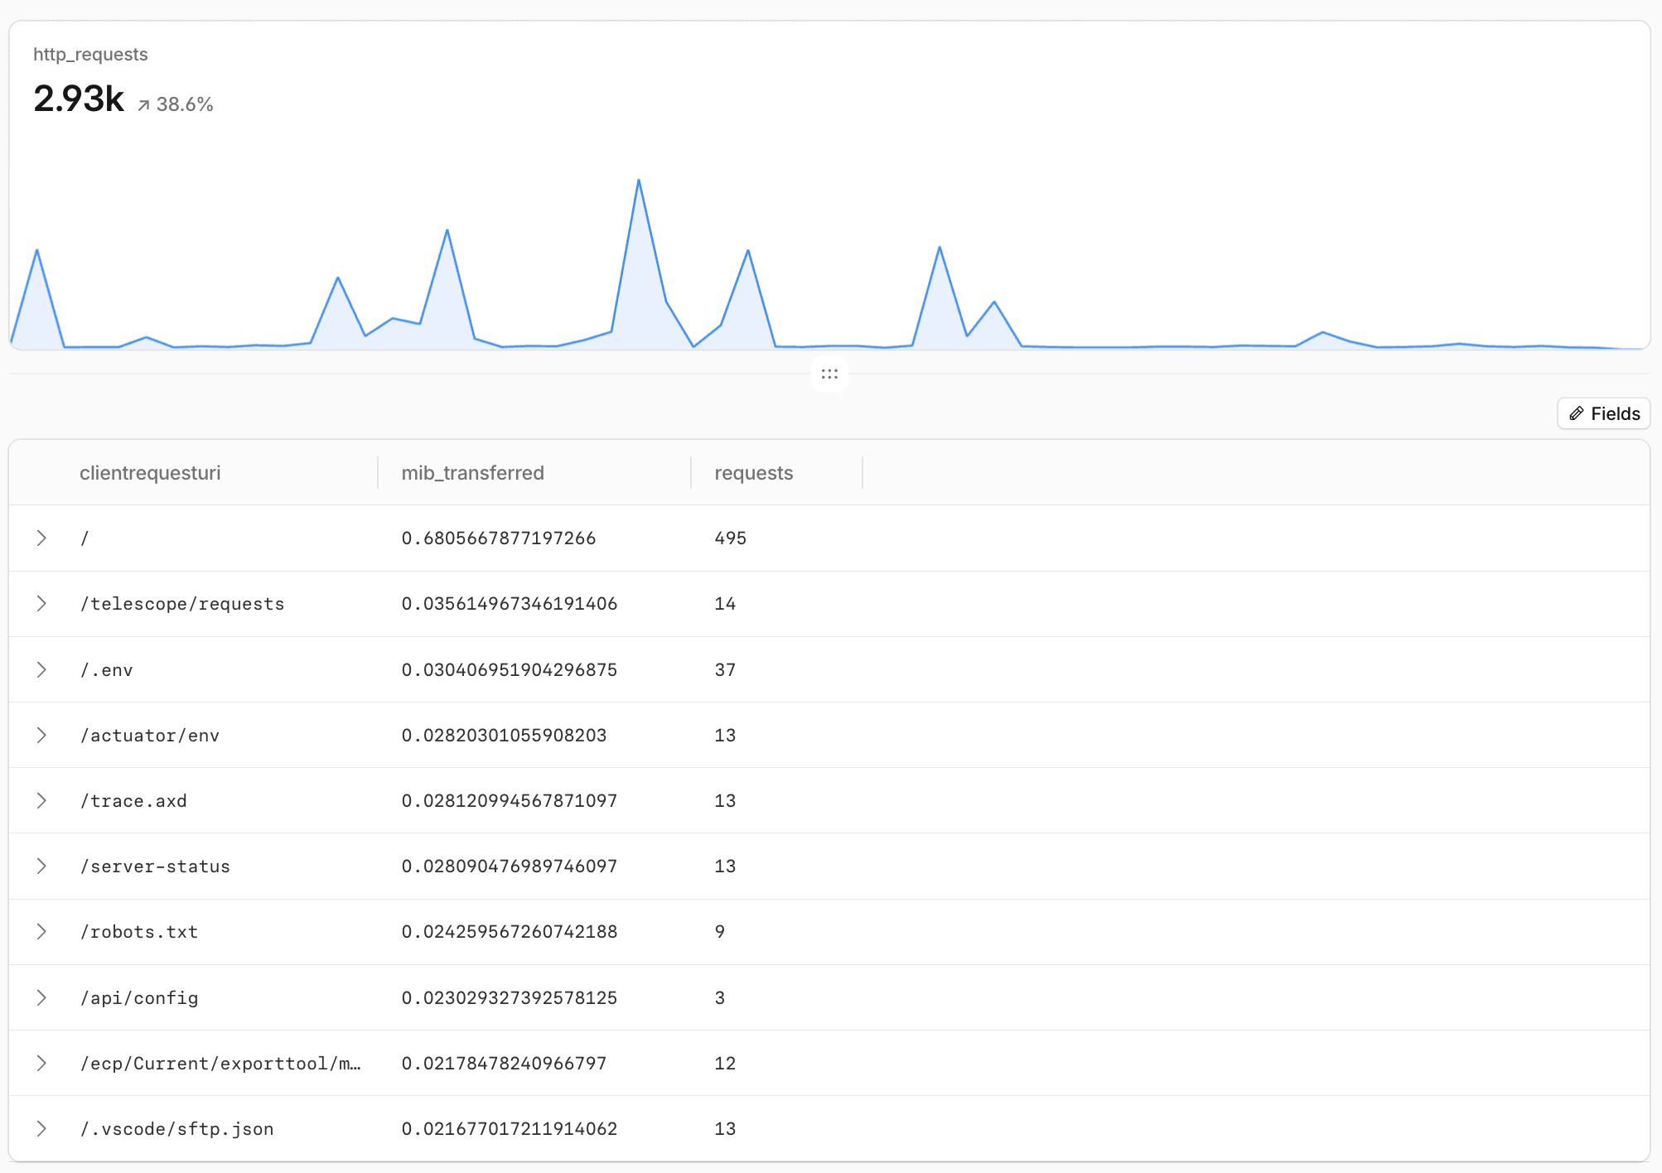This screenshot has height=1173, width=1662.
Task: Click the 37 requests value
Action: coord(725,669)
